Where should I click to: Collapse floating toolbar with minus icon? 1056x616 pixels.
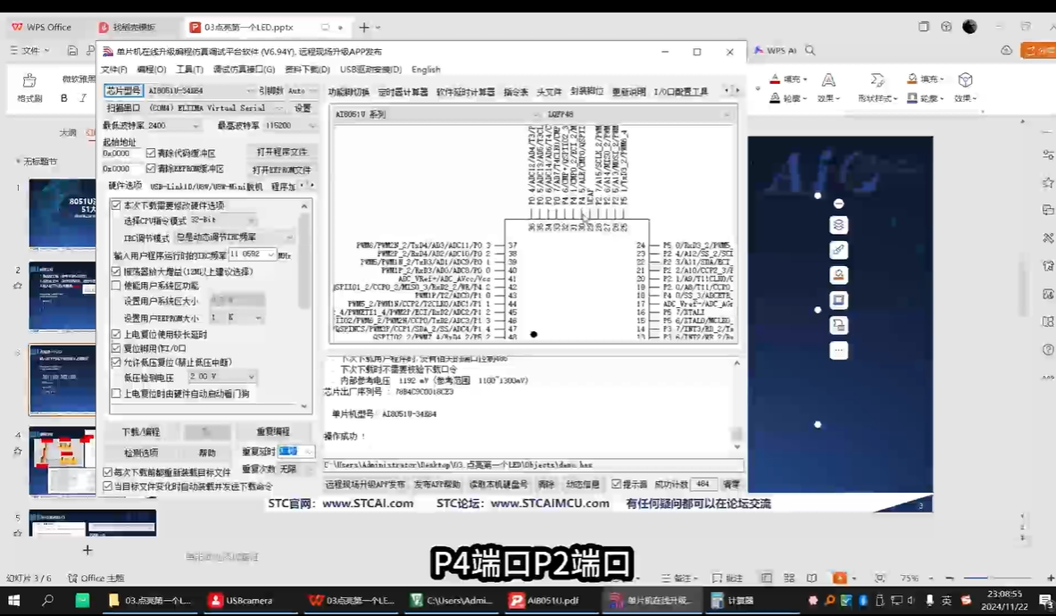click(838, 204)
